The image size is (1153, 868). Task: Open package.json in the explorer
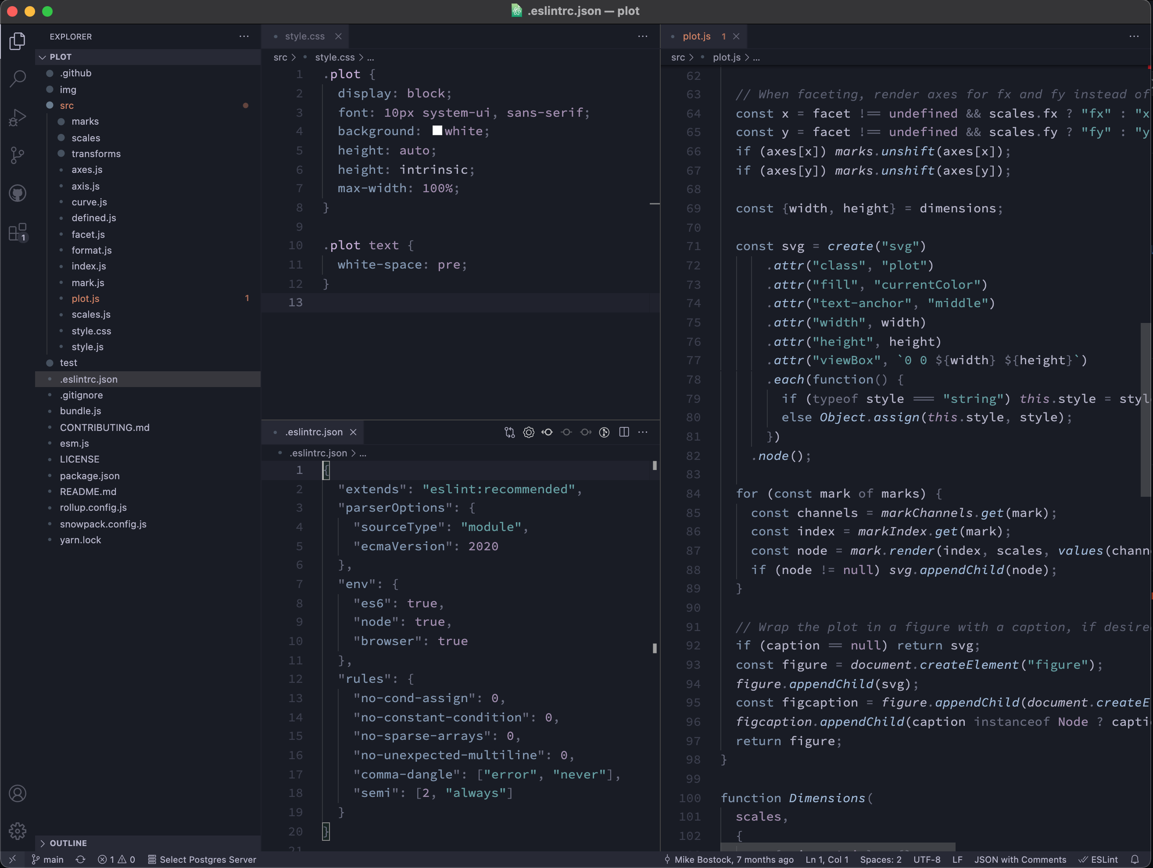click(90, 475)
